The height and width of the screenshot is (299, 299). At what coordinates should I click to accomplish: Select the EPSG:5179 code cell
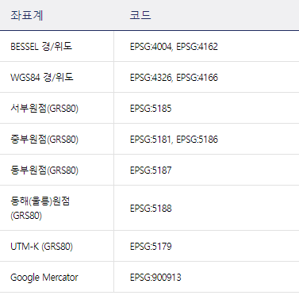pos(206,246)
